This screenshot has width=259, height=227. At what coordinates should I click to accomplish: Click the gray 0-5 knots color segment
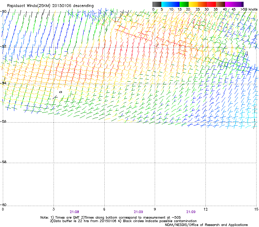[x=157, y=4]
